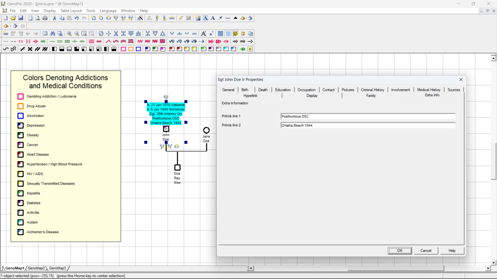Viewport: 497px width, 279px height.
Task: Click the decrease font size small A icon
Action: 211,33
